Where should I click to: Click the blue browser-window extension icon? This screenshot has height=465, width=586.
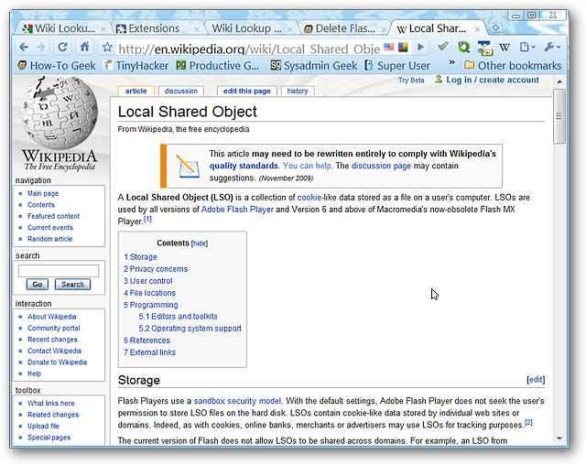coord(484,48)
